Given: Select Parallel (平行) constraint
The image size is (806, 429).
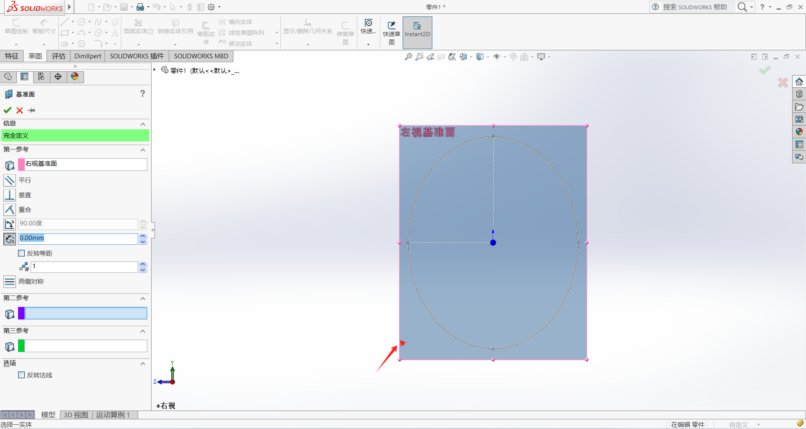Looking at the screenshot, I should pos(10,180).
